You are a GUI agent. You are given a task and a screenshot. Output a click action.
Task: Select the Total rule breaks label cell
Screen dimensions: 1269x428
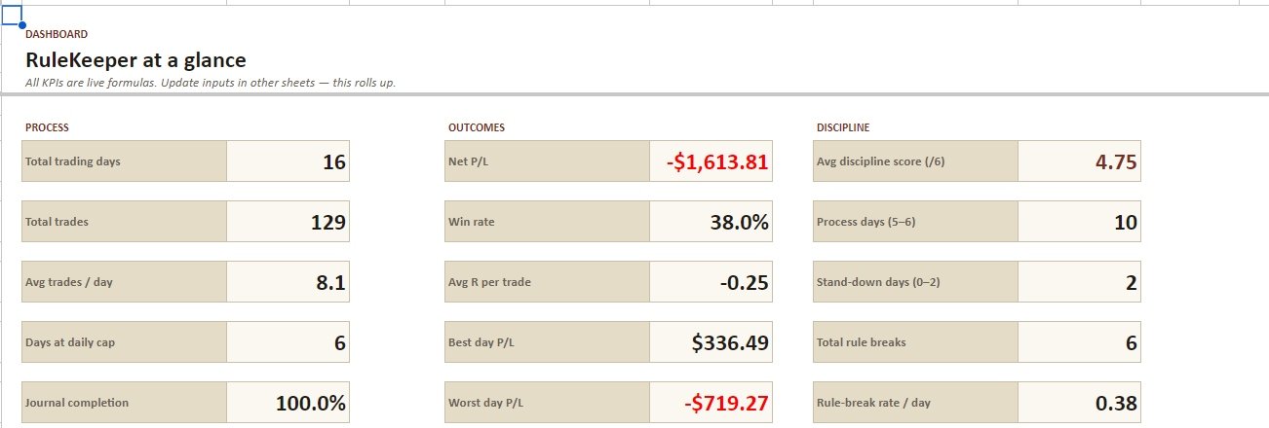click(x=915, y=342)
